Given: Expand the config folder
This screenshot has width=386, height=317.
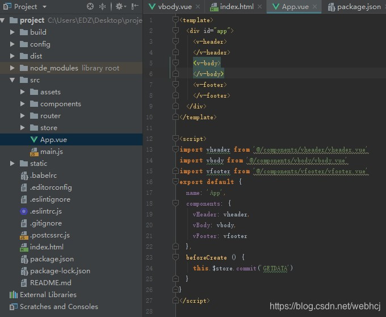Looking at the screenshot, I should 12,44.
